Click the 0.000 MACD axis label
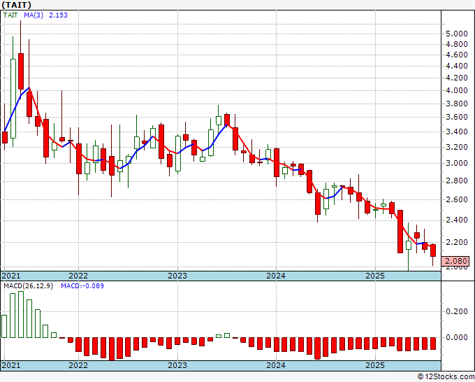 (456, 337)
